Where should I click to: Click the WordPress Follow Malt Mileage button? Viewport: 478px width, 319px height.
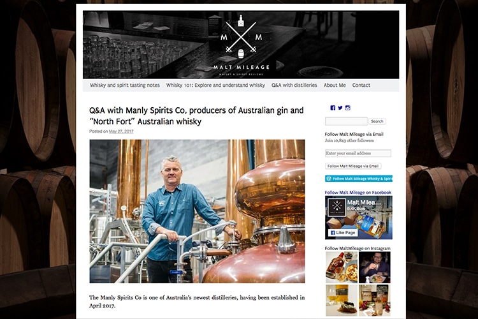(x=358, y=179)
